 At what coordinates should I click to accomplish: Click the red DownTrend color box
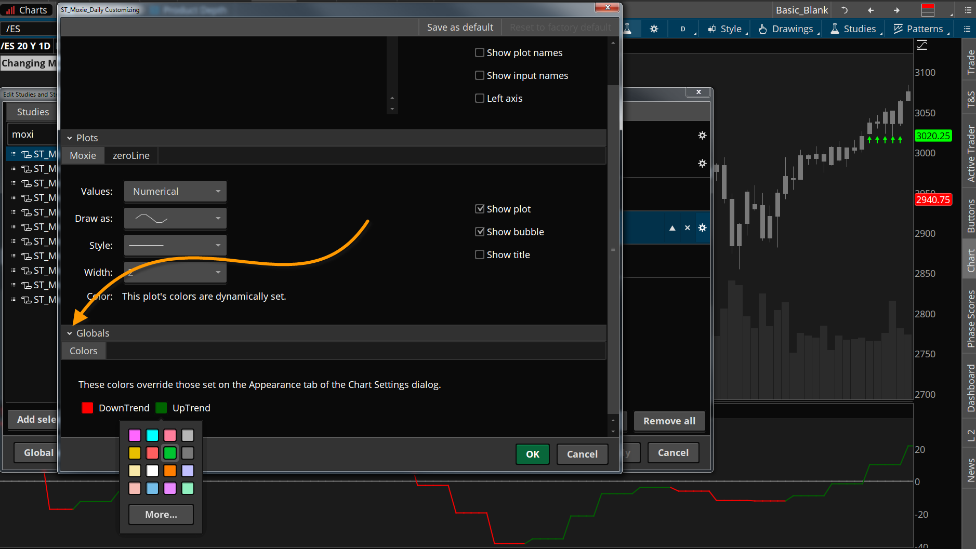coord(87,408)
